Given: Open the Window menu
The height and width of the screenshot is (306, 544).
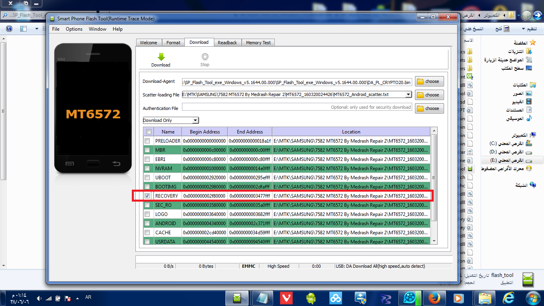Looking at the screenshot, I should coord(98,29).
